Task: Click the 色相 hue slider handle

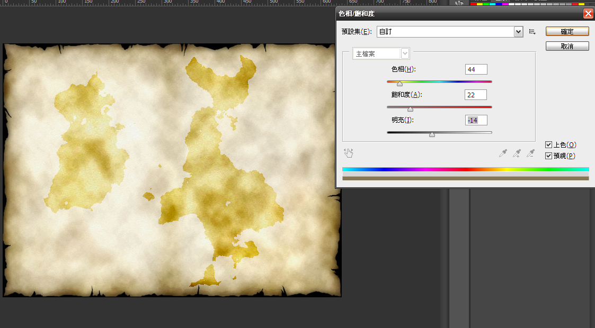Action: click(399, 84)
